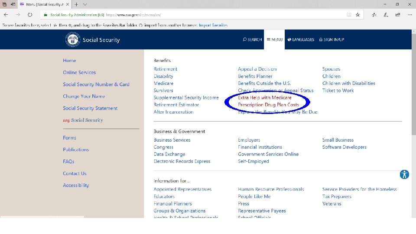Click the Employers link
The height and width of the screenshot is (234, 416).
(x=249, y=140)
